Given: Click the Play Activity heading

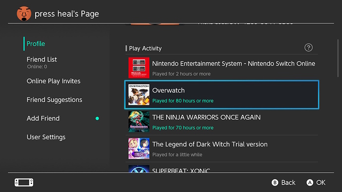Looking at the screenshot, I should coord(145,48).
